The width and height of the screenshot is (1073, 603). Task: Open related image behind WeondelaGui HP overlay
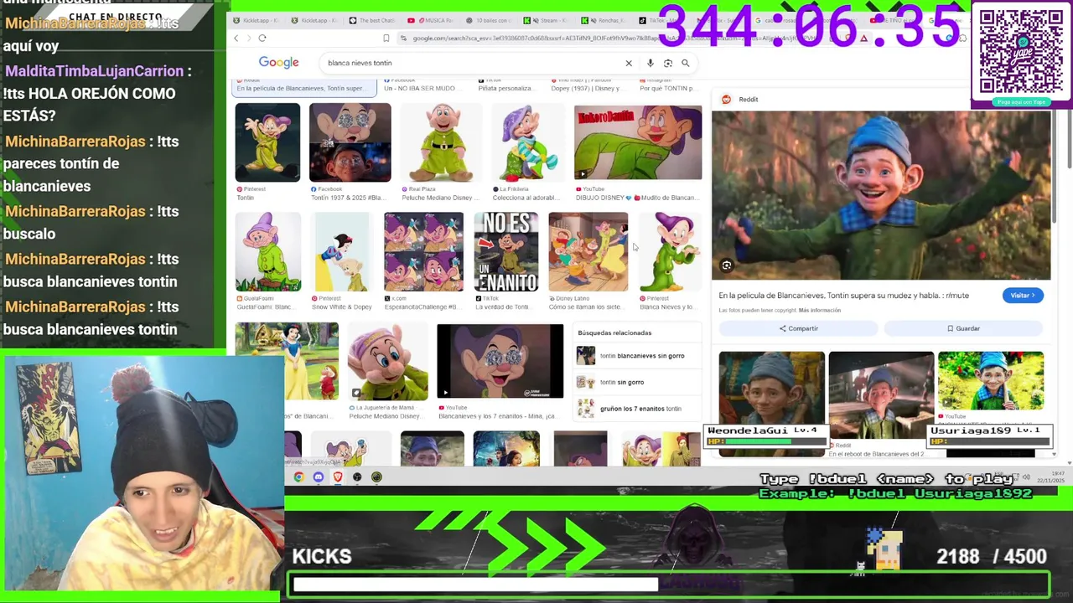771,404
